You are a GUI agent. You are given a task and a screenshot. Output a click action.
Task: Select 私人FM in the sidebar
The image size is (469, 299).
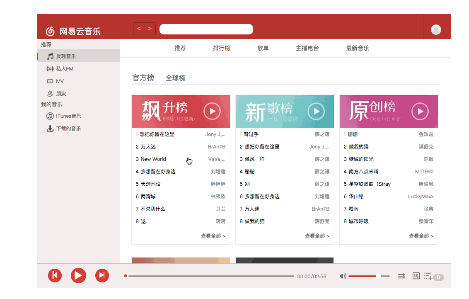65,69
